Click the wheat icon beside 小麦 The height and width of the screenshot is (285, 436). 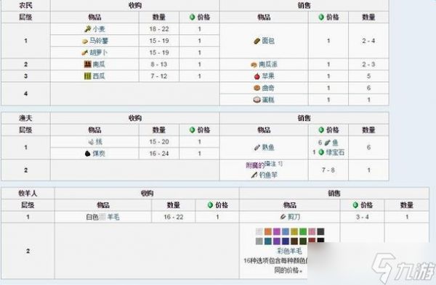click(88, 29)
